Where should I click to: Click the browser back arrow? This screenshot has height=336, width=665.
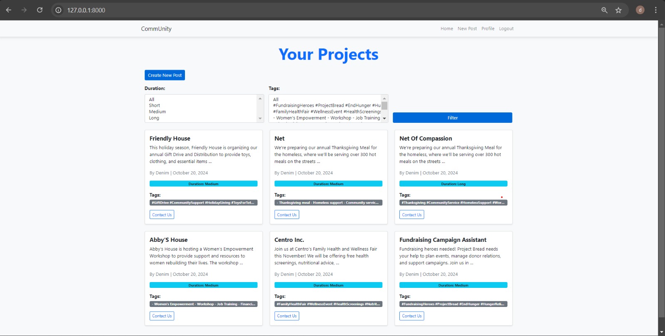[x=9, y=10]
